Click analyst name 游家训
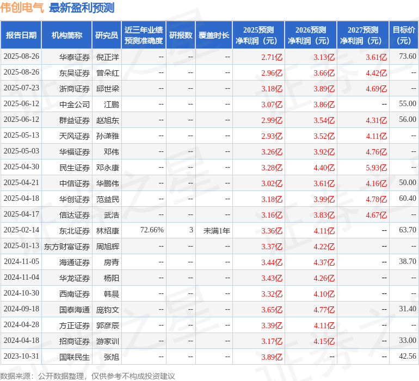This screenshot has width=419, height=381. coord(107,341)
